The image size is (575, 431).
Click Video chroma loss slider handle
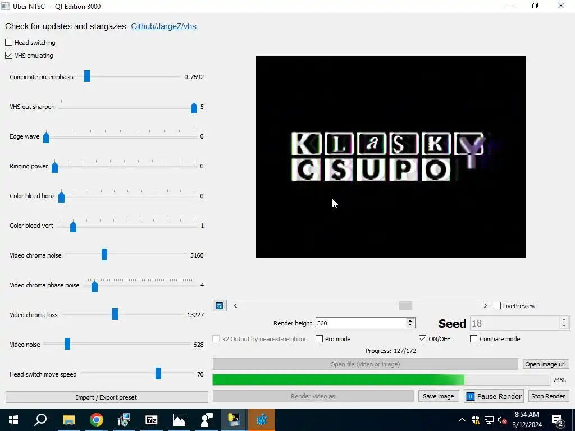click(115, 314)
